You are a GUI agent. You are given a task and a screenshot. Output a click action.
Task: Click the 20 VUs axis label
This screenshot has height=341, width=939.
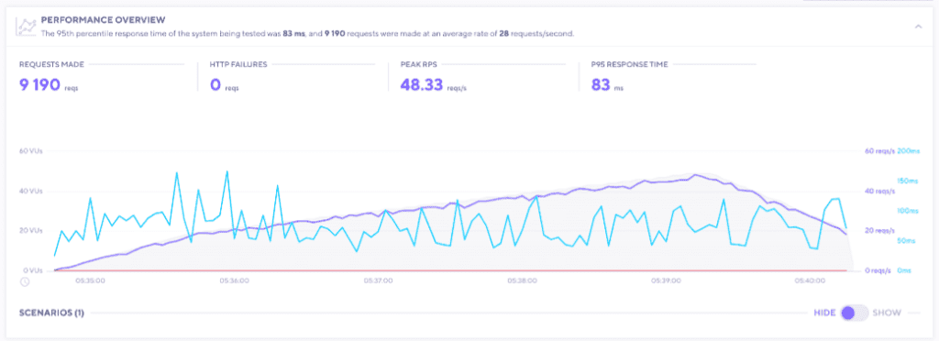point(31,231)
